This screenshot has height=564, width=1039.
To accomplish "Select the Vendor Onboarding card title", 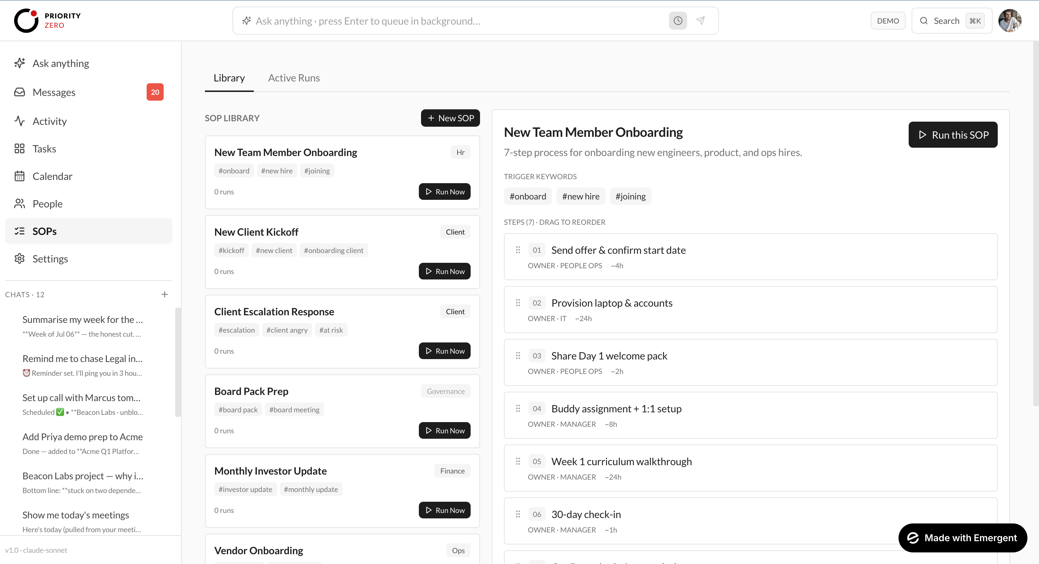I will click(258, 551).
